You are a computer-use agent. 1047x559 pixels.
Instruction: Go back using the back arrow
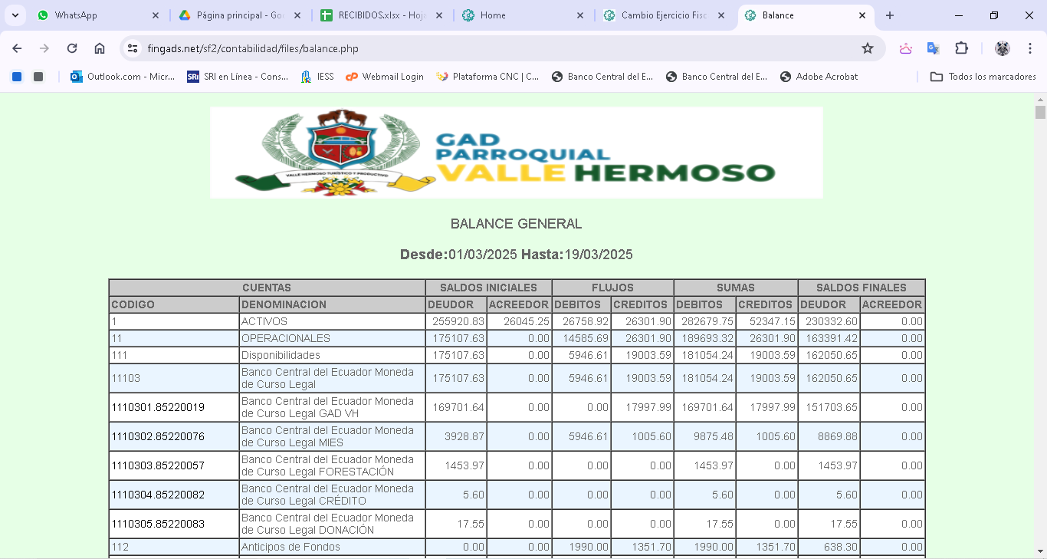point(17,48)
